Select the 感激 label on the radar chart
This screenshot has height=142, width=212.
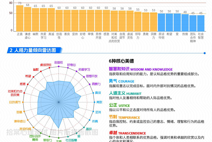coord(23,84)
